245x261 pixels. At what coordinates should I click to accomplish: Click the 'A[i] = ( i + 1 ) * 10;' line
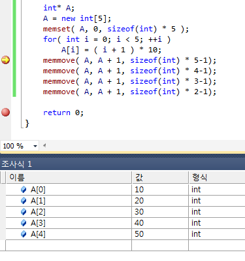[x=111, y=50]
